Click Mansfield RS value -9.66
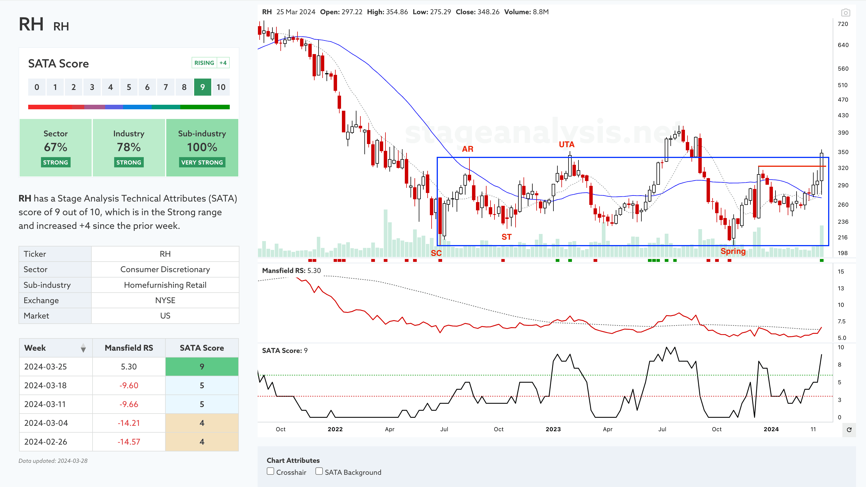Screen dimensions: 866x487 click(x=129, y=404)
